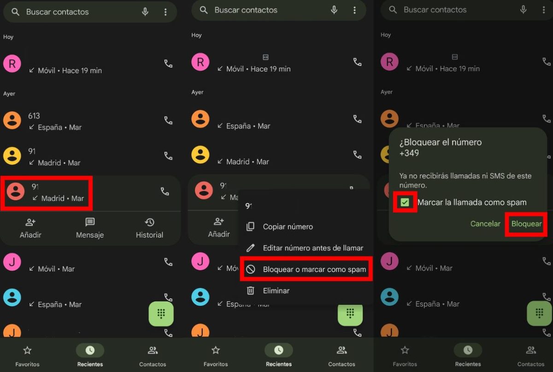Call back the Móvil contact from Hoy

[168, 64]
